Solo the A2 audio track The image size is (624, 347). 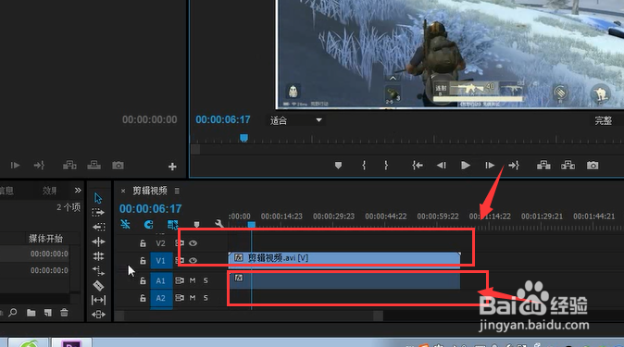(206, 298)
